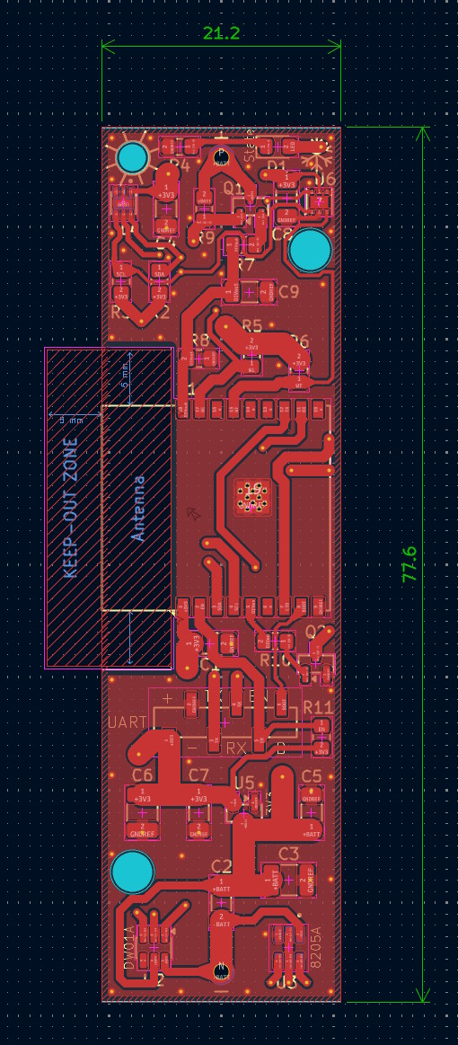
Task: Select the U5 regulator reference label
Action: tap(244, 784)
